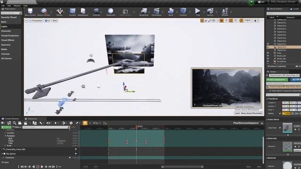
Task: Open the Settings toolbar icon
Action: click(96, 12)
